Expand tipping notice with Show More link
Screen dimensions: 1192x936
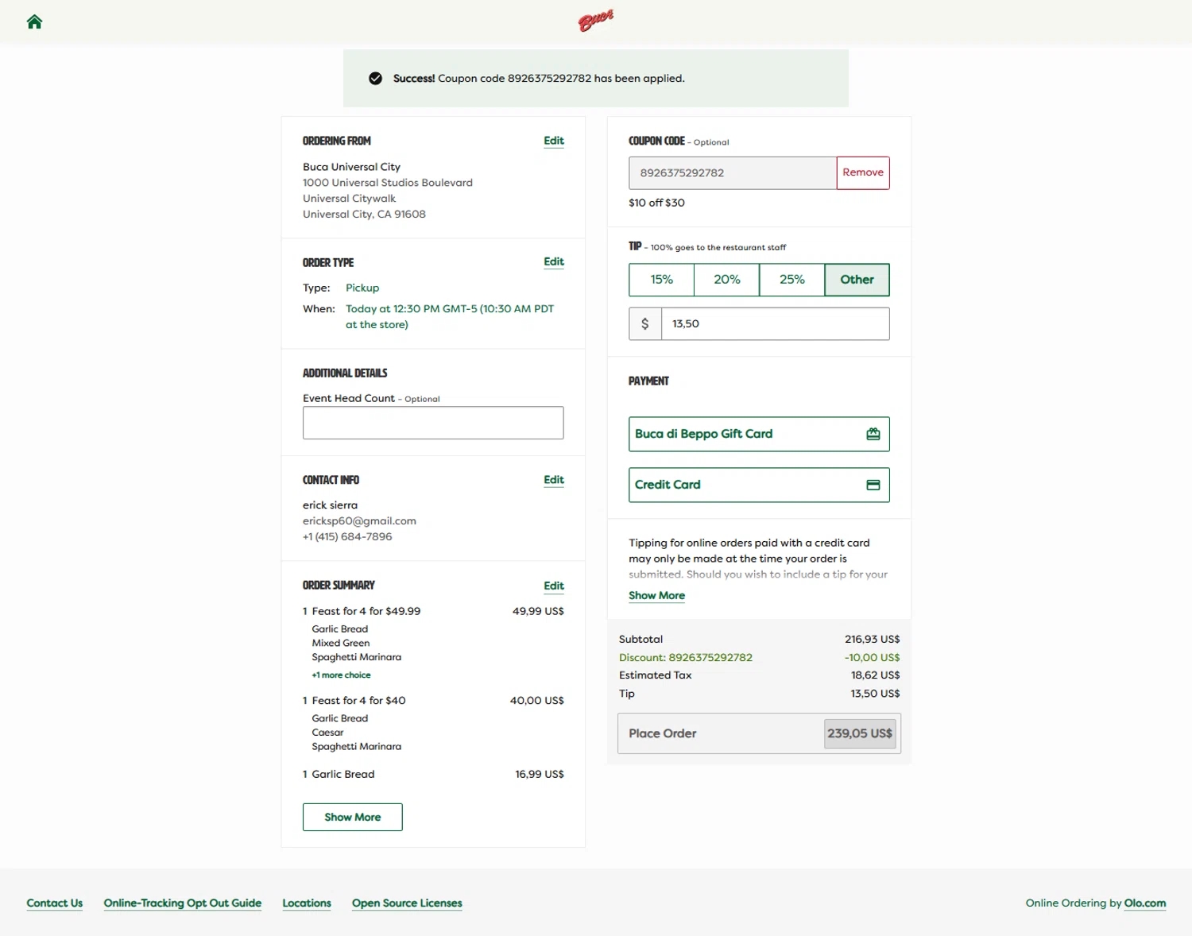click(656, 595)
